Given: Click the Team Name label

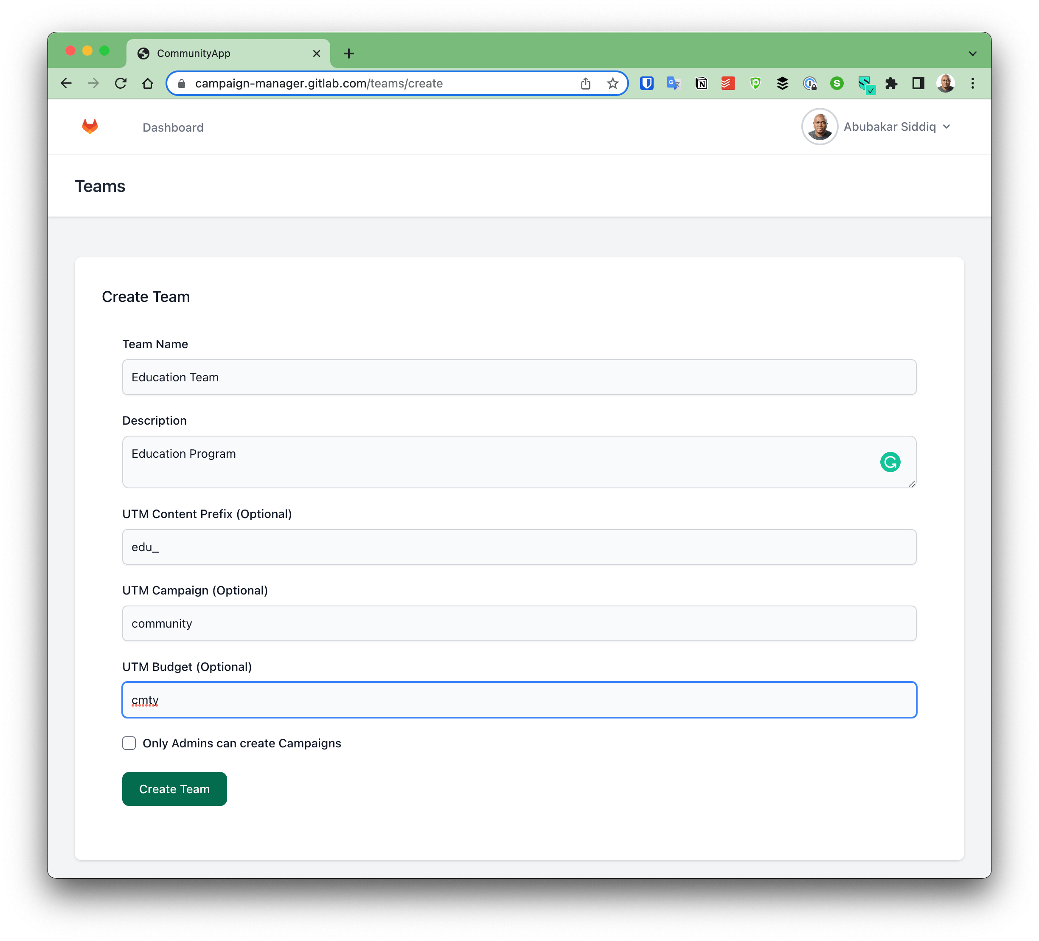Looking at the screenshot, I should pyautogui.click(x=155, y=344).
